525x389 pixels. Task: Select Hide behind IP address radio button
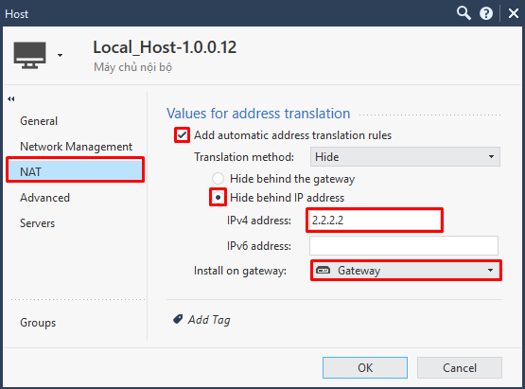(218, 198)
